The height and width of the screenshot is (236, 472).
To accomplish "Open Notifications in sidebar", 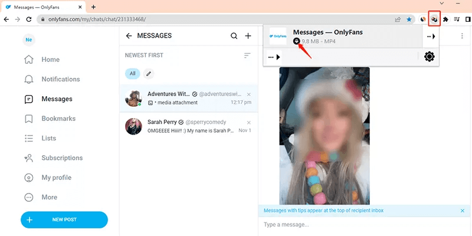I will (x=52, y=79).
